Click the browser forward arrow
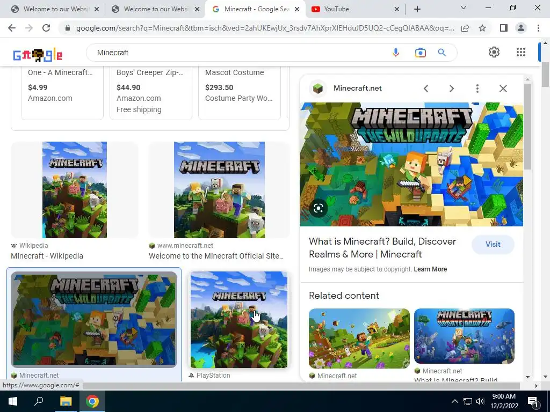550x412 pixels. [29, 28]
